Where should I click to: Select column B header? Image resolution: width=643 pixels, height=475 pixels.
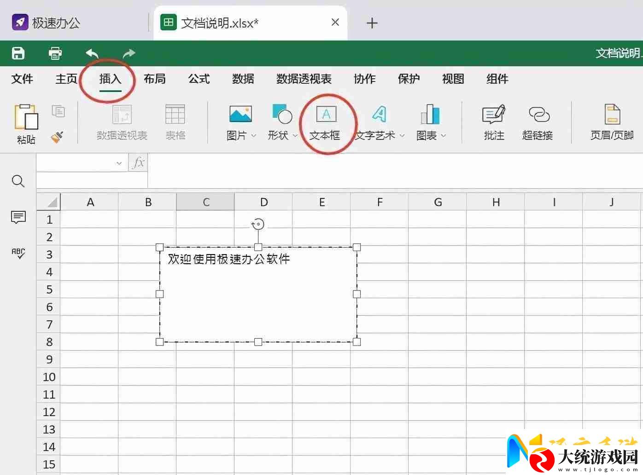tap(148, 202)
